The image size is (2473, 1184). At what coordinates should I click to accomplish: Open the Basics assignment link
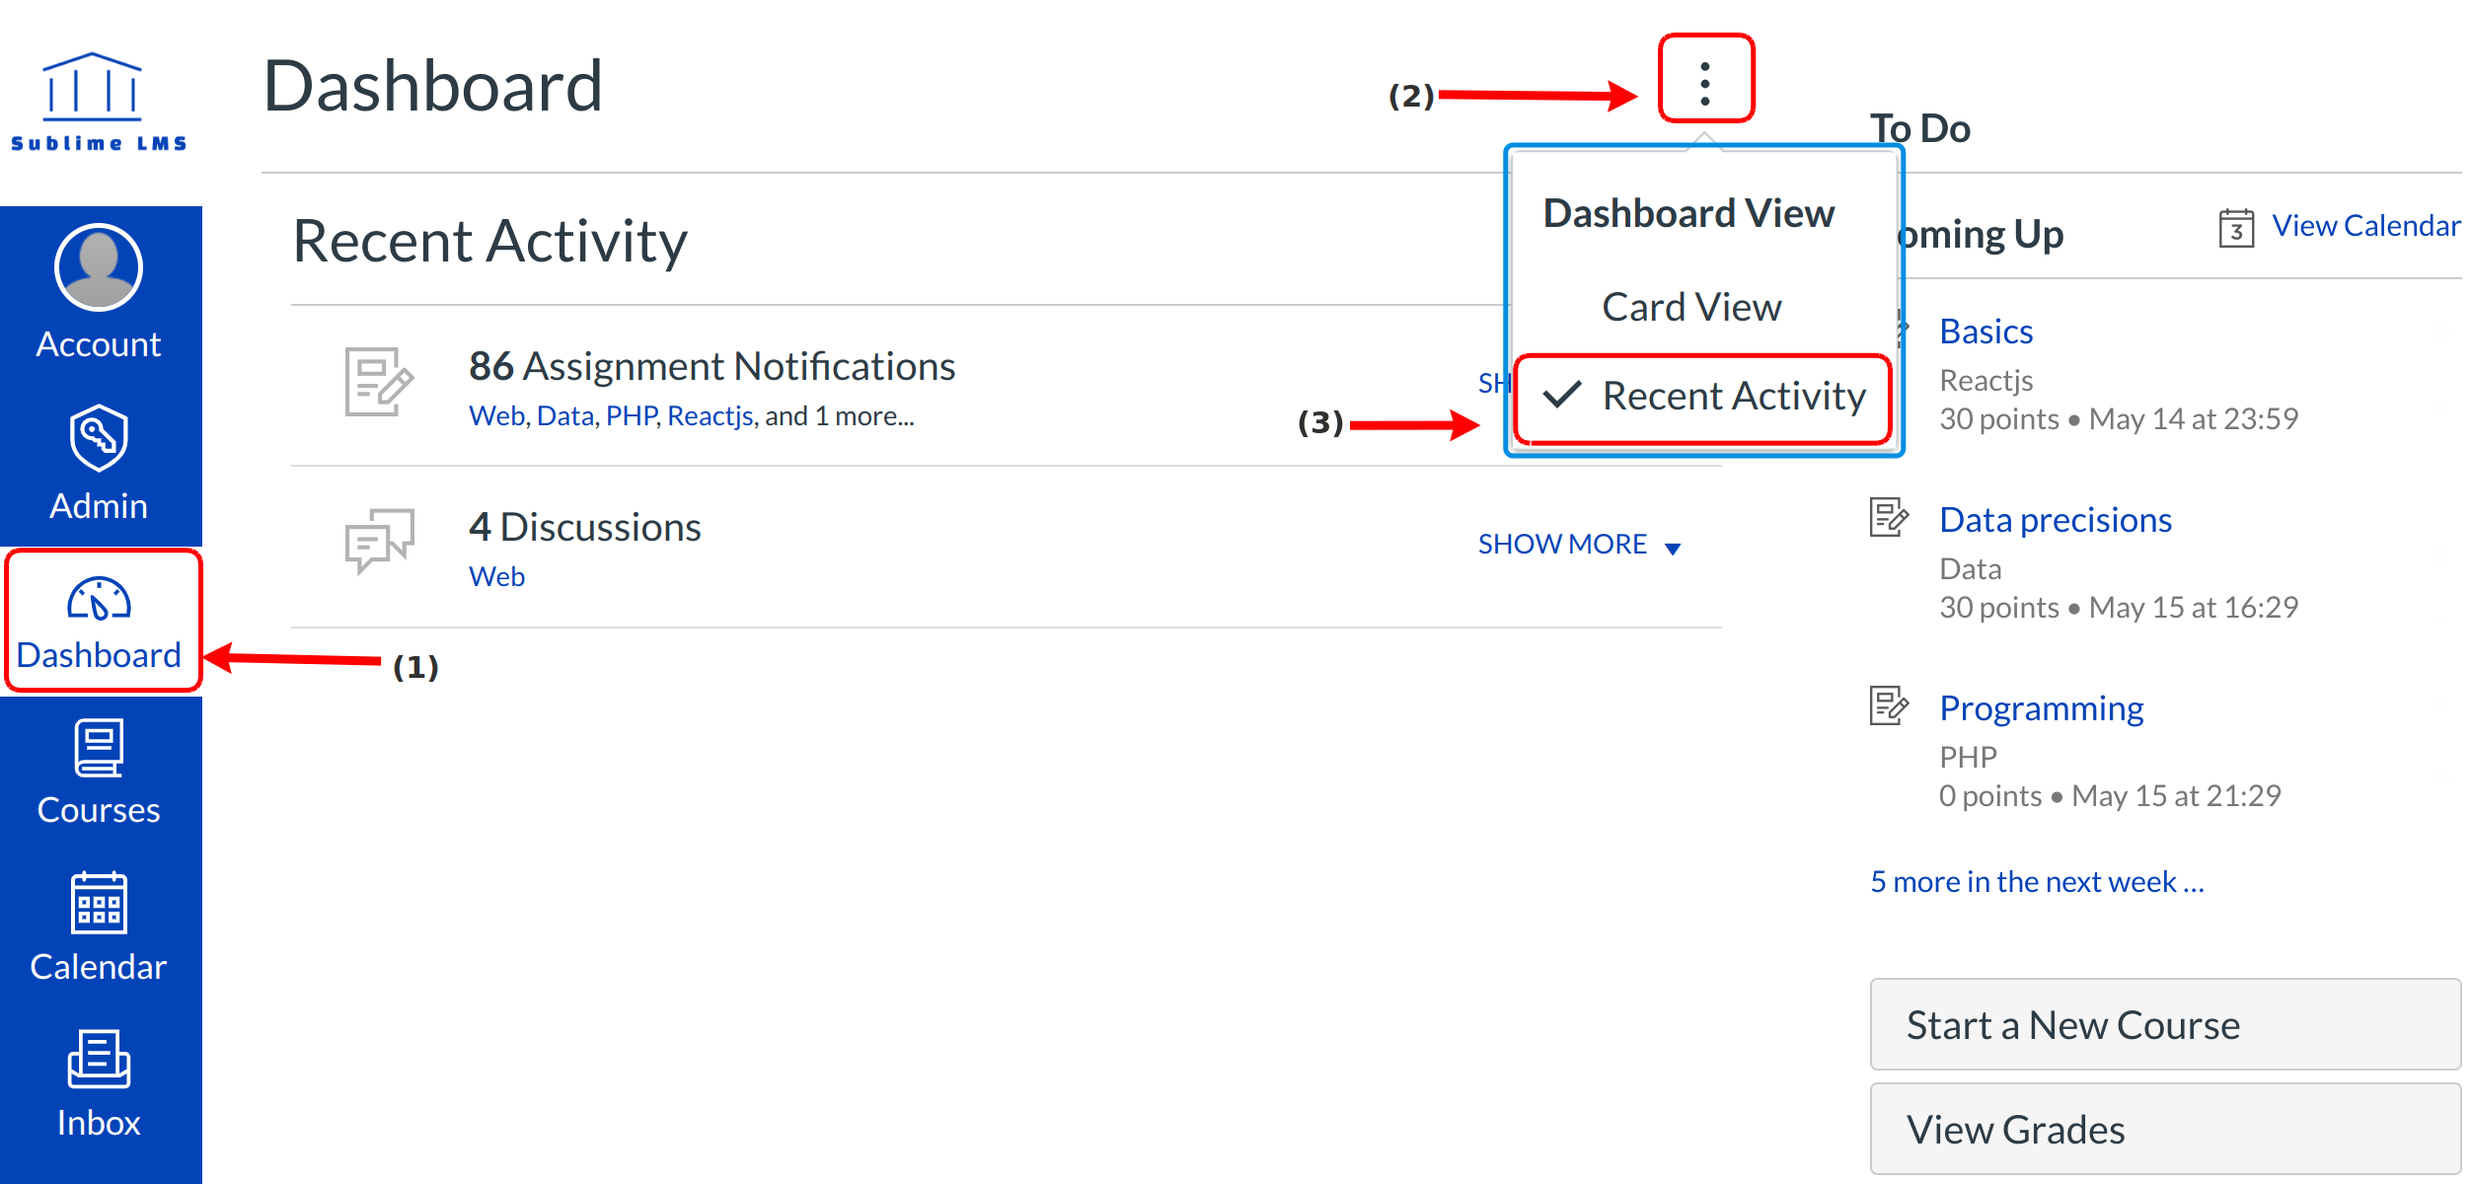point(1985,332)
